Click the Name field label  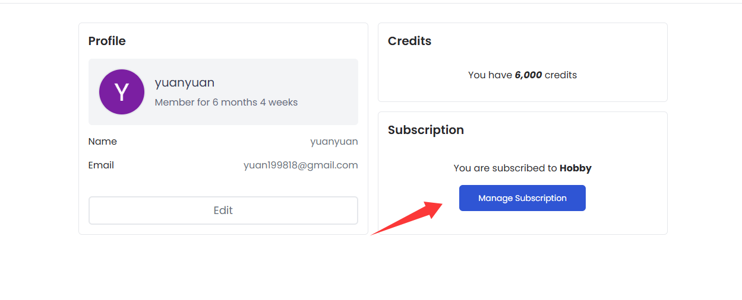pyautogui.click(x=102, y=141)
